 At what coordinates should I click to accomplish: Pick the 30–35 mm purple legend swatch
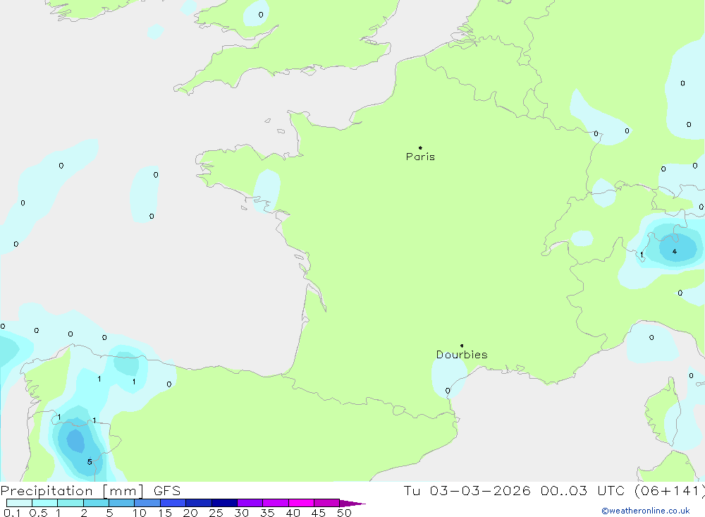(x=250, y=503)
